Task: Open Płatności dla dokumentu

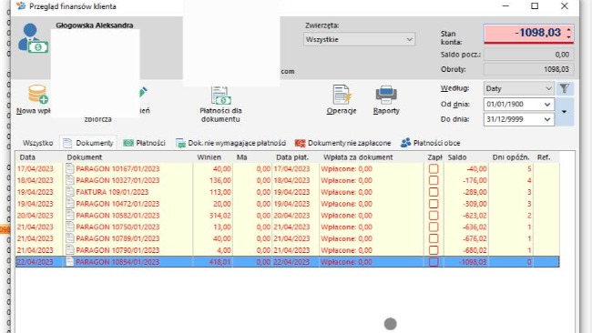Action: click(221, 104)
